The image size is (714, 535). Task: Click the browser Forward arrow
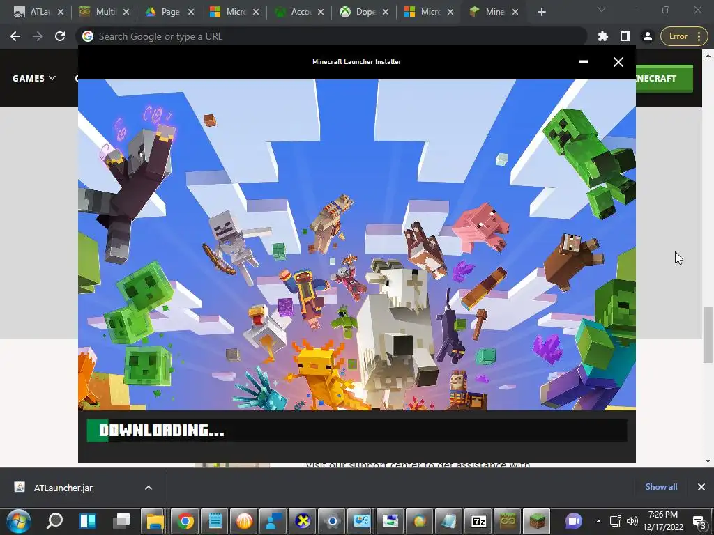click(38, 36)
